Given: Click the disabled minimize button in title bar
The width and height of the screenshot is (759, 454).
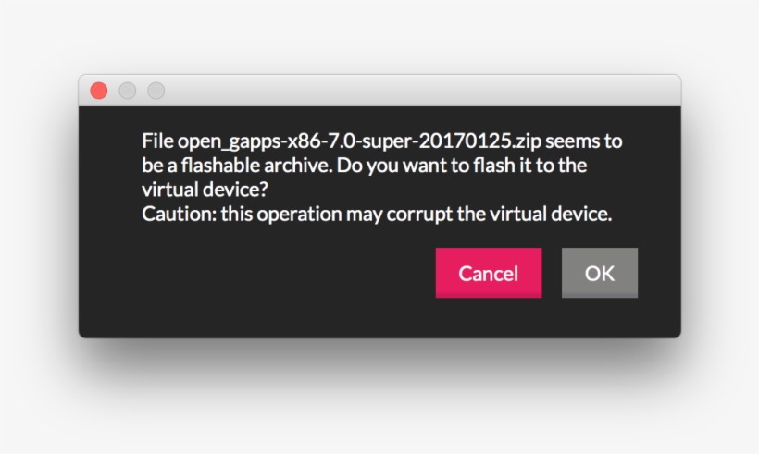Looking at the screenshot, I should coord(128,91).
